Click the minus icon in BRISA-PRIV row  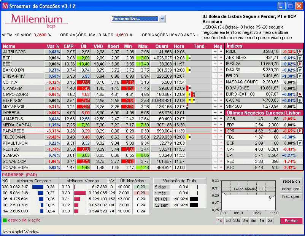tap(221, 76)
